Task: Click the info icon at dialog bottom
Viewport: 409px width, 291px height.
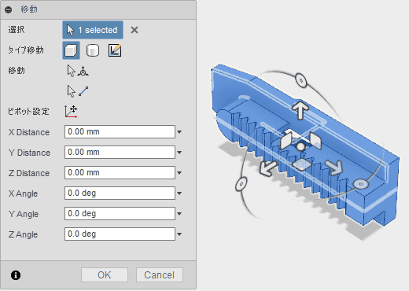Action: click(16, 275)
